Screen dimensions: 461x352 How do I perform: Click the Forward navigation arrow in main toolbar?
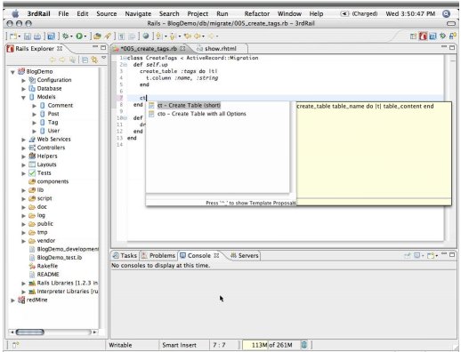[211, 36]
